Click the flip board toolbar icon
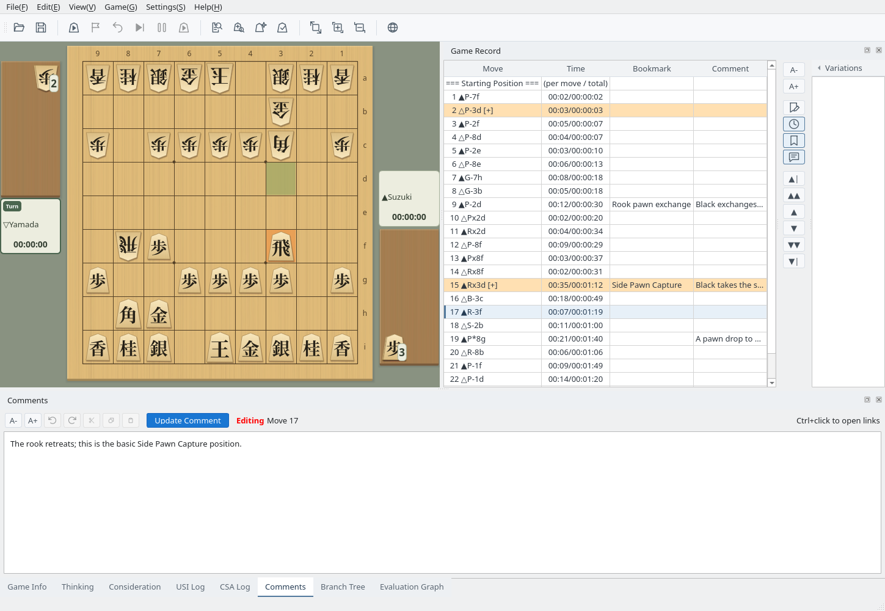This screenshot has height=611, width=885. (x=316, y=27)
